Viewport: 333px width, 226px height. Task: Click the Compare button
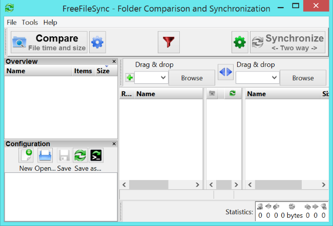pos(49,42)
